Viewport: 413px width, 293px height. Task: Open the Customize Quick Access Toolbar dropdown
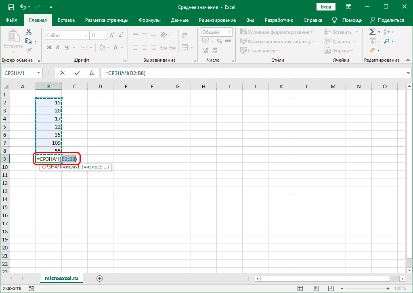50,7
